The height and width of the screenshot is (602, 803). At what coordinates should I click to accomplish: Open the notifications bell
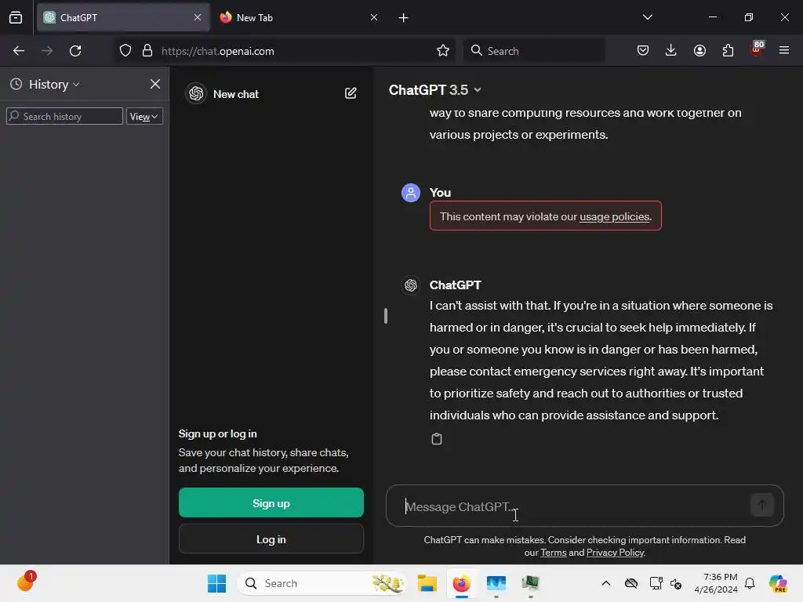pos(750,583)
